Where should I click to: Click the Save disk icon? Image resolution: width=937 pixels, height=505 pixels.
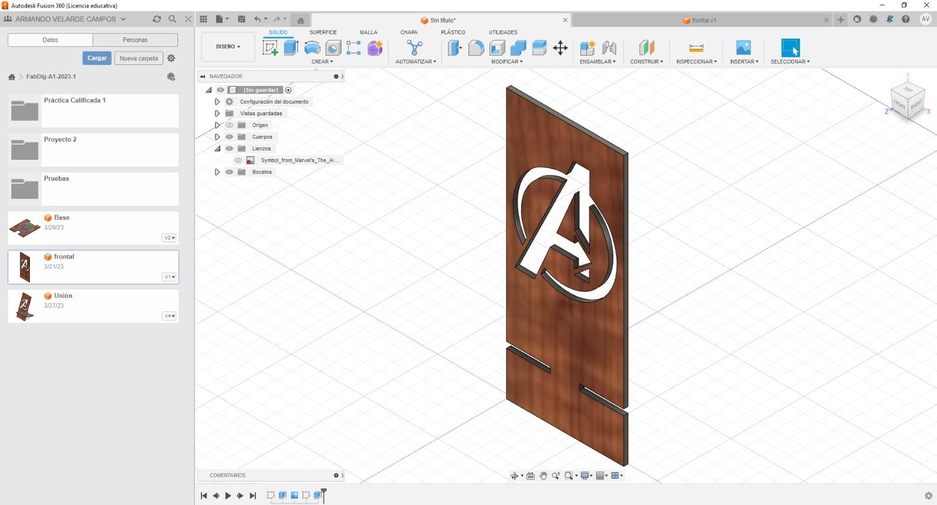241,19
